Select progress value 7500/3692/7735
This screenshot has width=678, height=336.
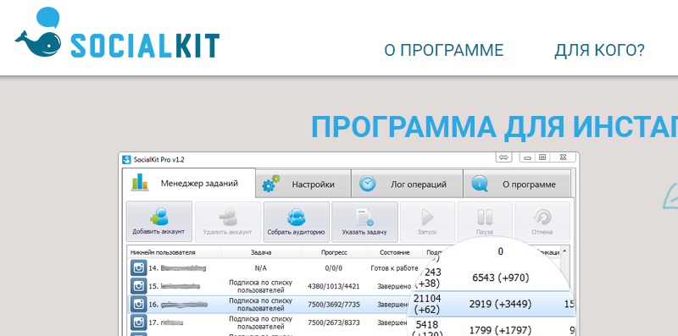coord(334,305)
